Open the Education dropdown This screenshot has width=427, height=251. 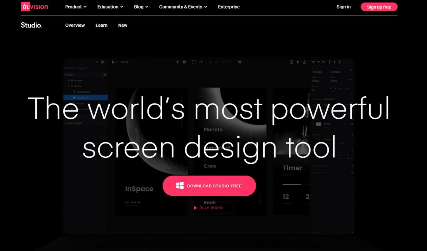(x=110, y=7)
